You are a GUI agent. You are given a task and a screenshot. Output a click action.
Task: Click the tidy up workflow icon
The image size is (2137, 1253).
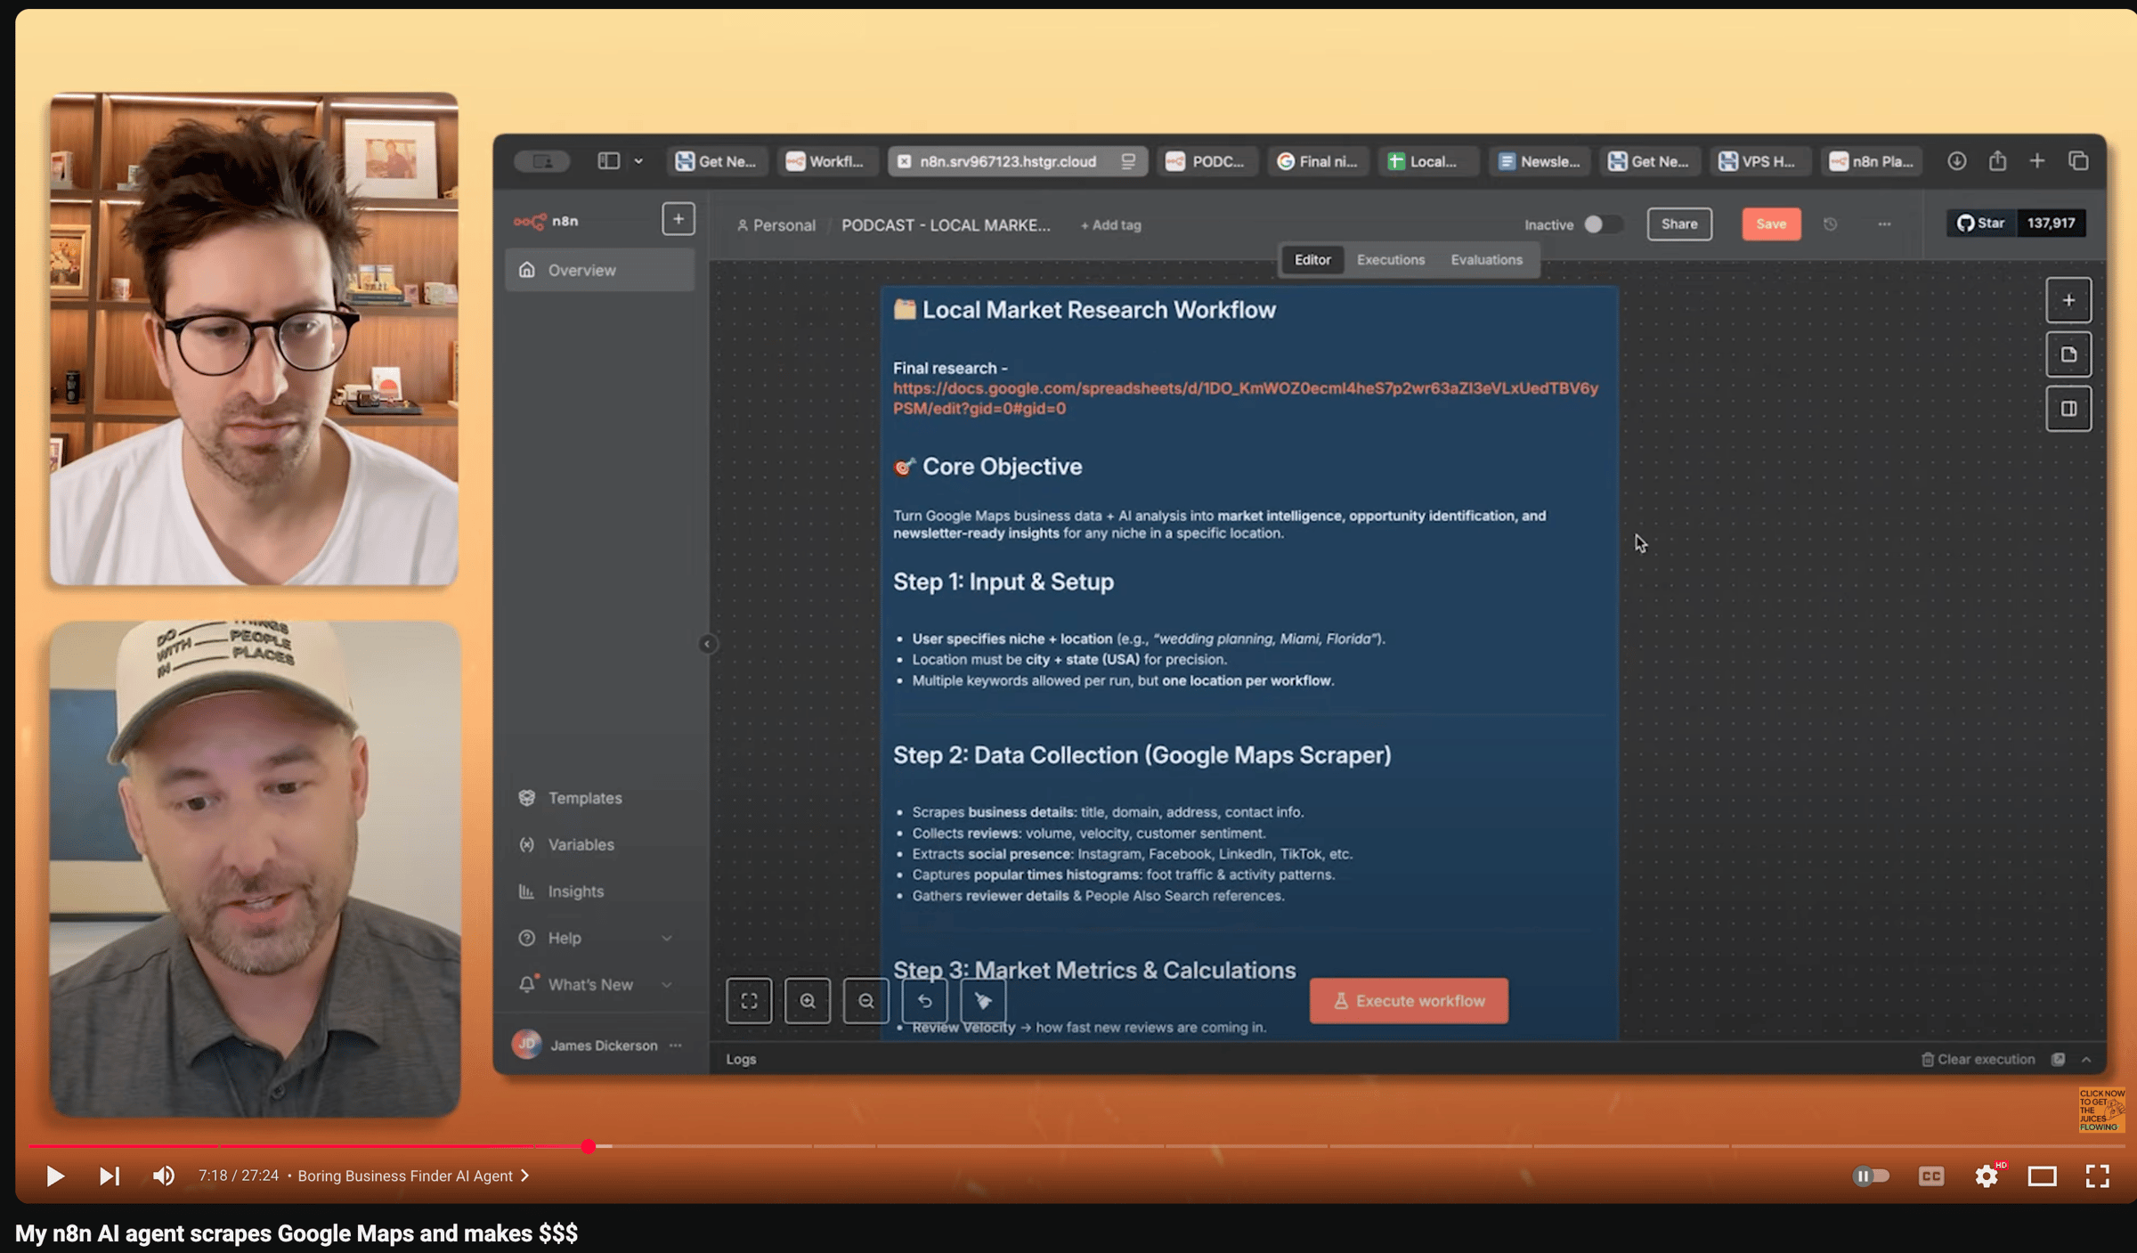(983, 1000)
